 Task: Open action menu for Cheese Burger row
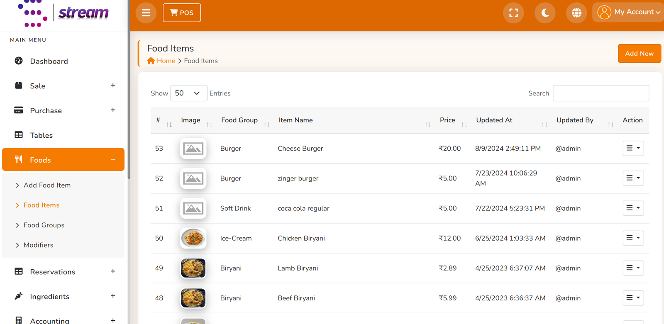pyautogui.click(x=633, y=148)
